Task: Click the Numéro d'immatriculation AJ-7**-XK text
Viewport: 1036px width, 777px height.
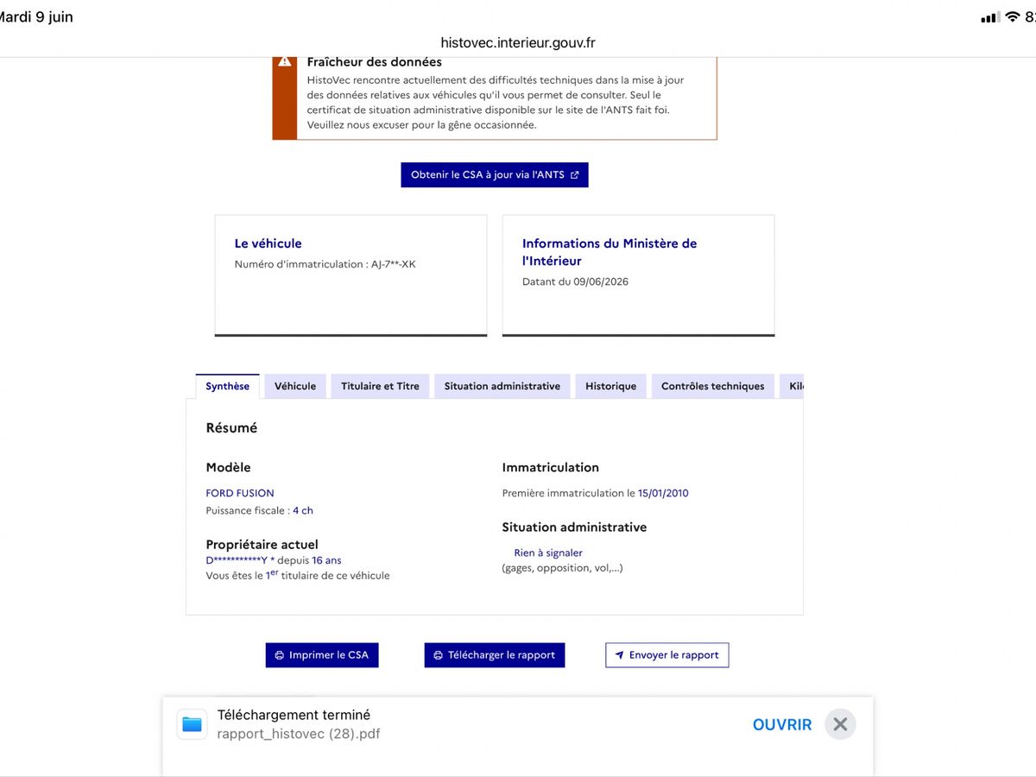Action: 325,264
